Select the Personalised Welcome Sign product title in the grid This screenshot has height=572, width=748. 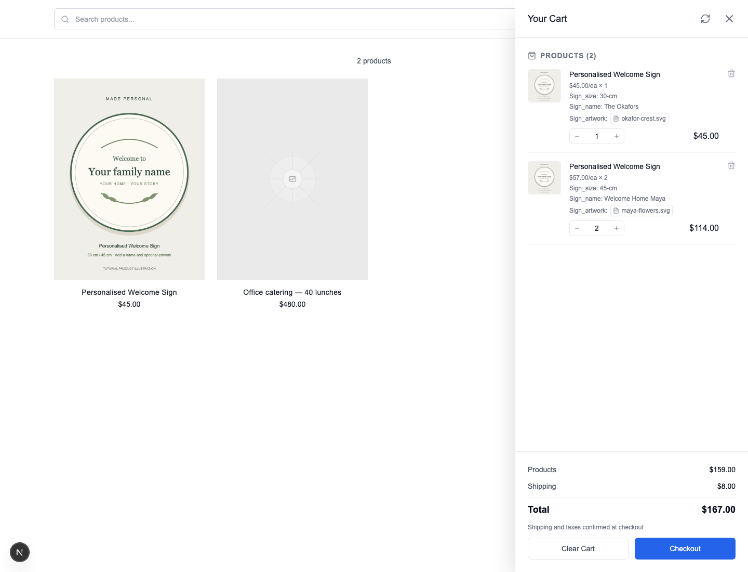129,292
